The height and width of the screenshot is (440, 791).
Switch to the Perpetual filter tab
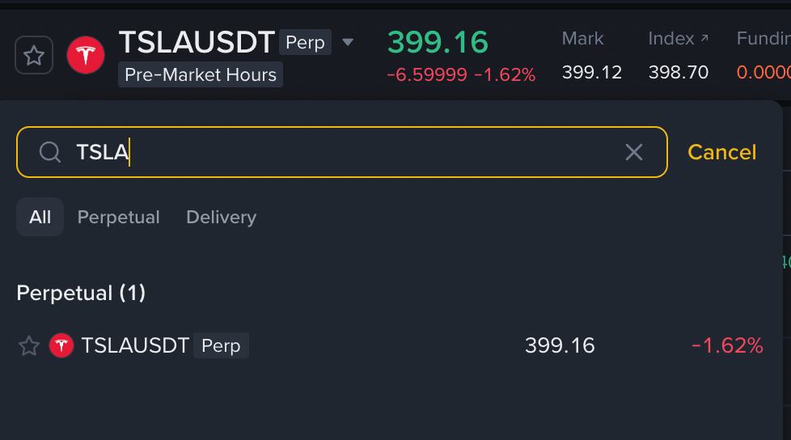[118, 217]
